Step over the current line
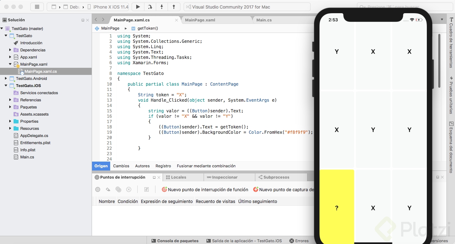Viewport: 455px width, 244px height. 150,7
